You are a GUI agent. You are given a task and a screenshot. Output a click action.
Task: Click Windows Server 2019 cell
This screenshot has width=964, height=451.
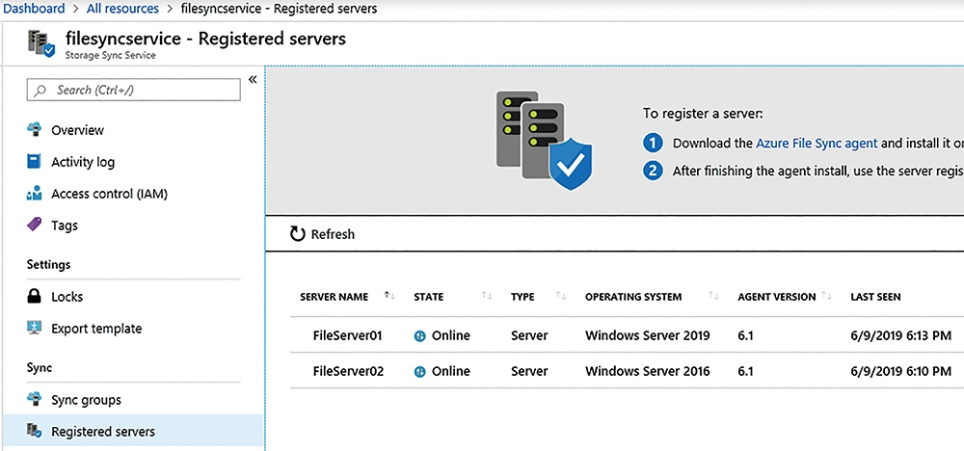[x=648, y=335]
